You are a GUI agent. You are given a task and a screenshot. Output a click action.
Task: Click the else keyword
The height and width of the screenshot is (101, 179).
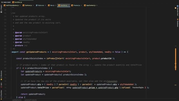coord(21,97)
